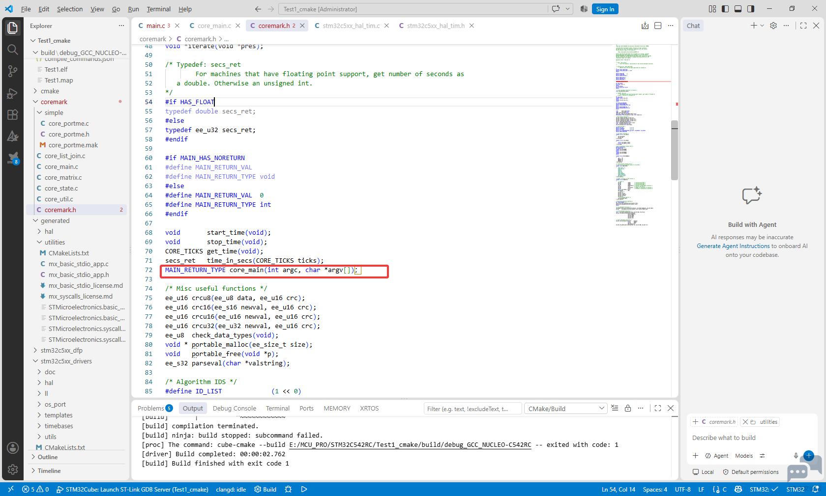Screen dimensions: 826x496
Task: Expand the Outline section
Action: (x=48, y=457)
